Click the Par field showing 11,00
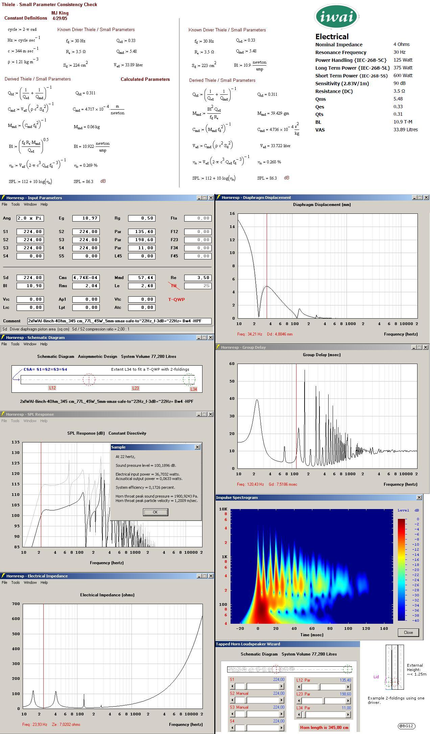This screenshot has width=430, height=734. 142,248
